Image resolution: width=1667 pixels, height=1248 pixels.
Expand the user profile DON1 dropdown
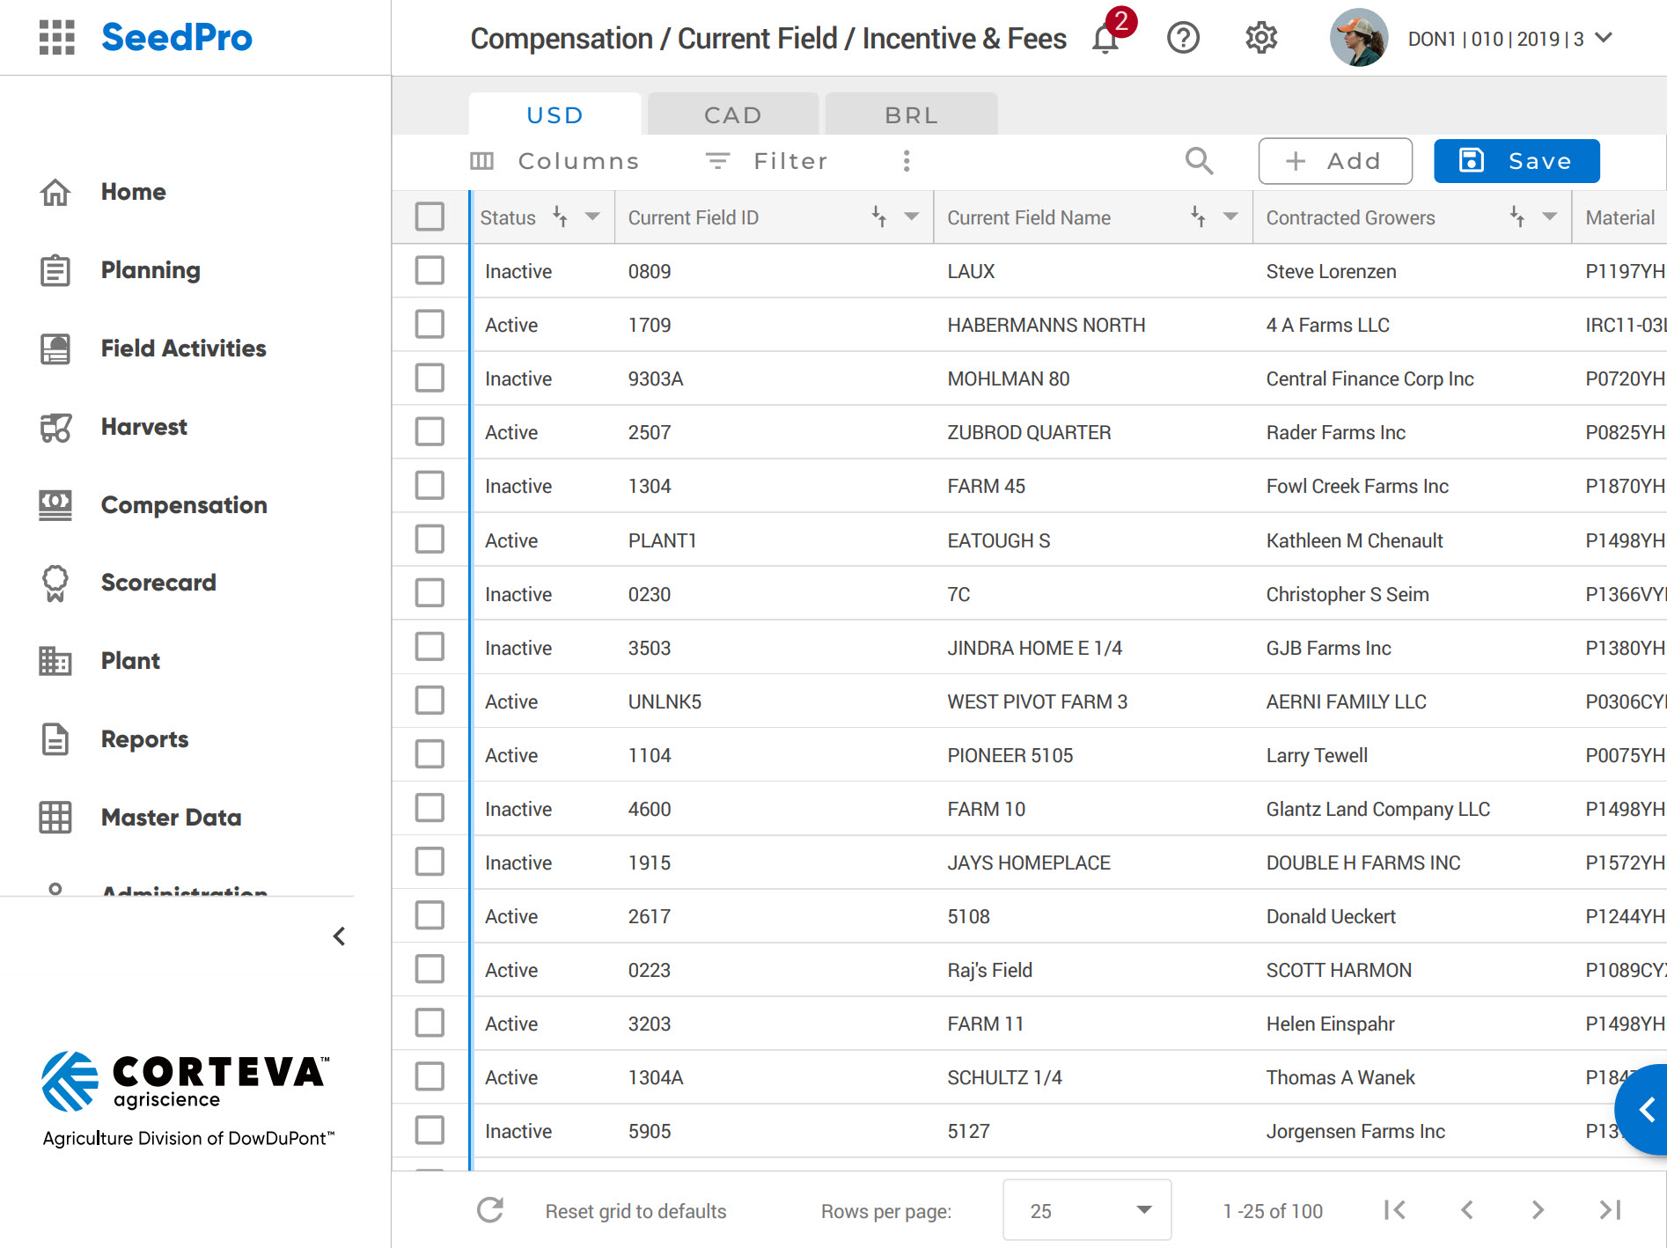coord(1604,38)
